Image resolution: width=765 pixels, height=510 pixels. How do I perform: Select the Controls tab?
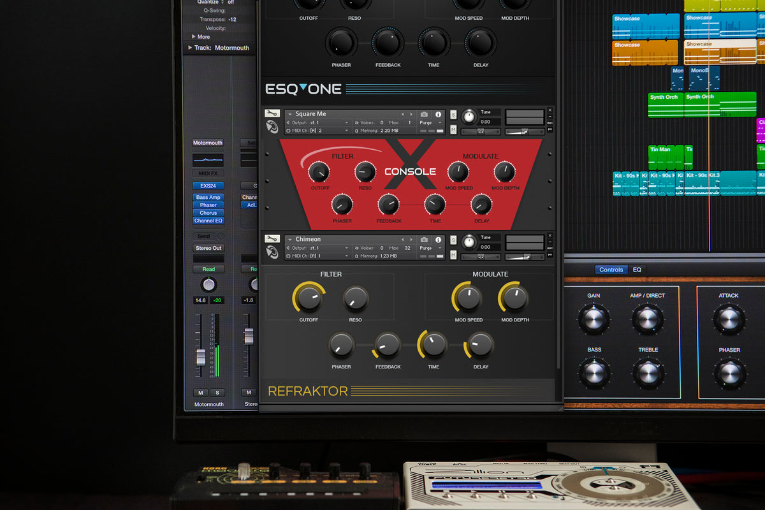611,270
